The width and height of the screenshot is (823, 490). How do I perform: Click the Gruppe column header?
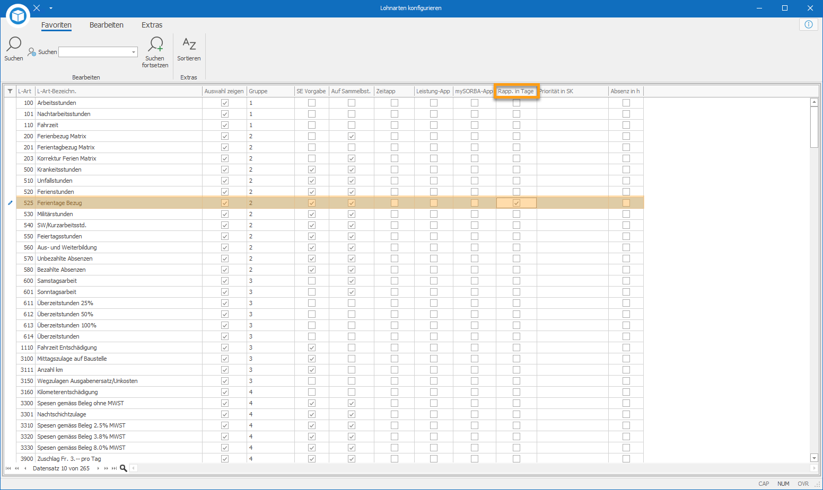pos(271,91)
